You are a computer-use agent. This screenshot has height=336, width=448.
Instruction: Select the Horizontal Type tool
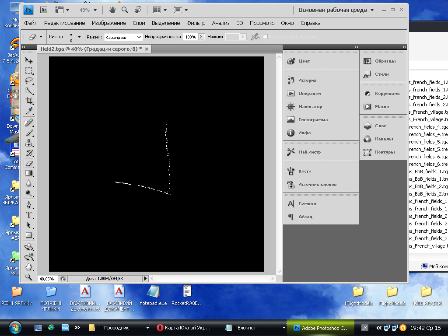point(29,214)
